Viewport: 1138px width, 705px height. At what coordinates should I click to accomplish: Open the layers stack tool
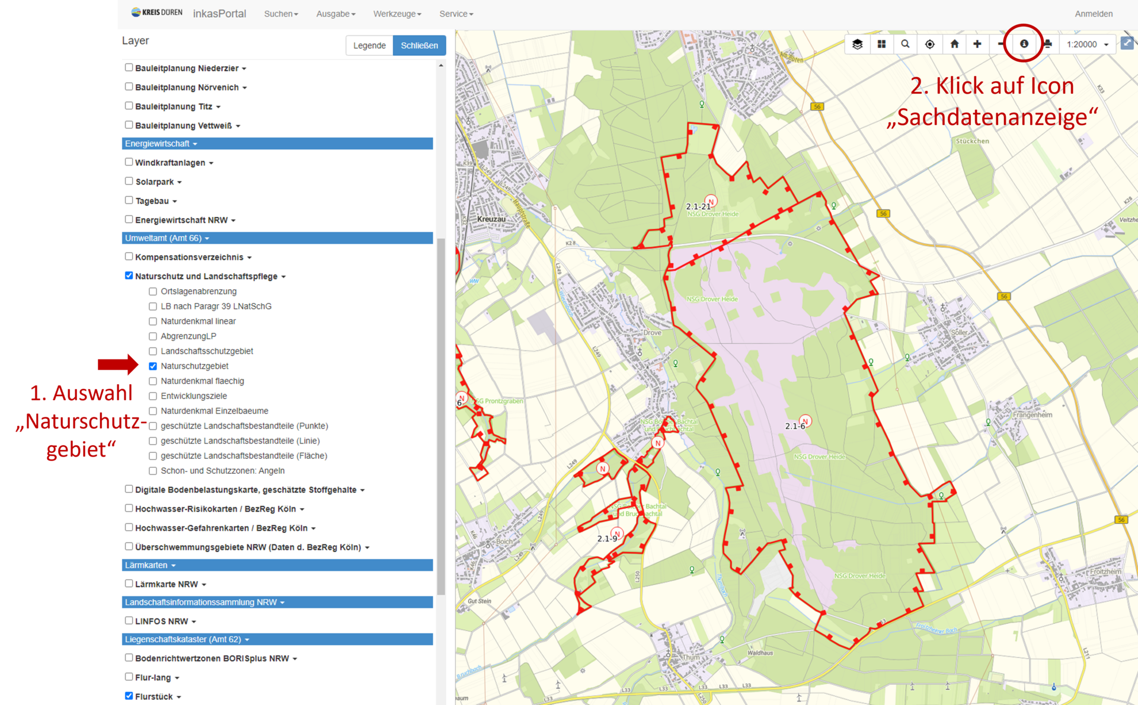[857, 44]
